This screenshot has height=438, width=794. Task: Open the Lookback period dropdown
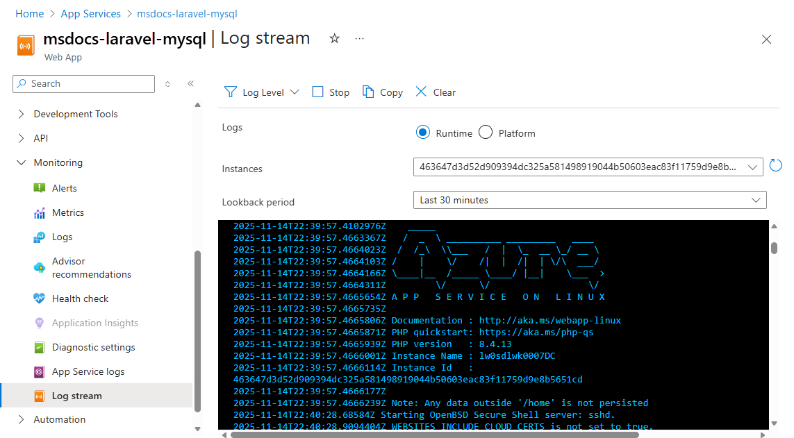click(x=590, y=200)
